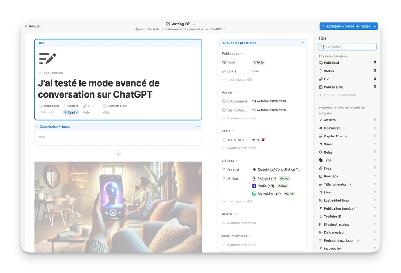The height and width of the screenshot is (273, 401).
Task: Unpin the URL property
Action: 375,79
